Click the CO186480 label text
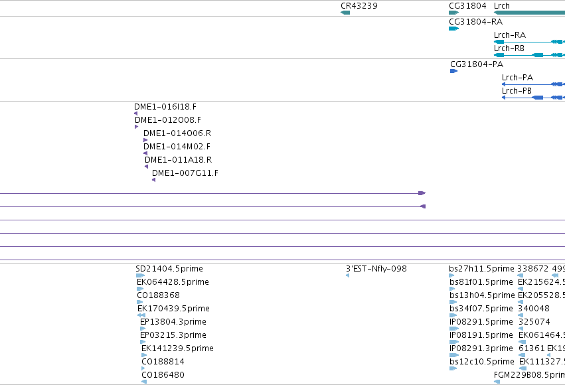This screenshot has width=565, height=385. (x=163, y=375)
